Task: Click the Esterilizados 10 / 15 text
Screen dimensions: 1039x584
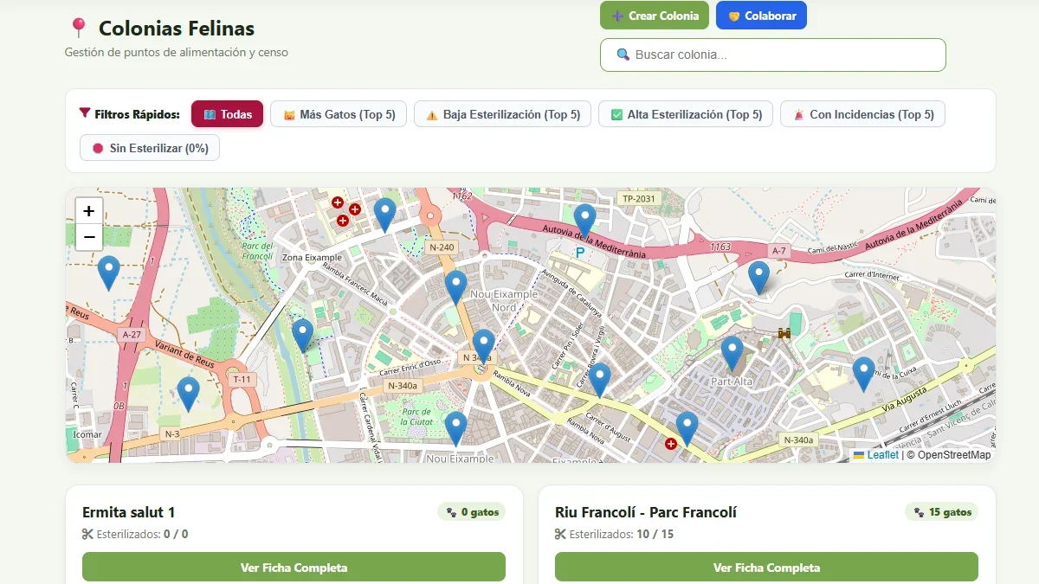Action: click(x=615, y=534)
